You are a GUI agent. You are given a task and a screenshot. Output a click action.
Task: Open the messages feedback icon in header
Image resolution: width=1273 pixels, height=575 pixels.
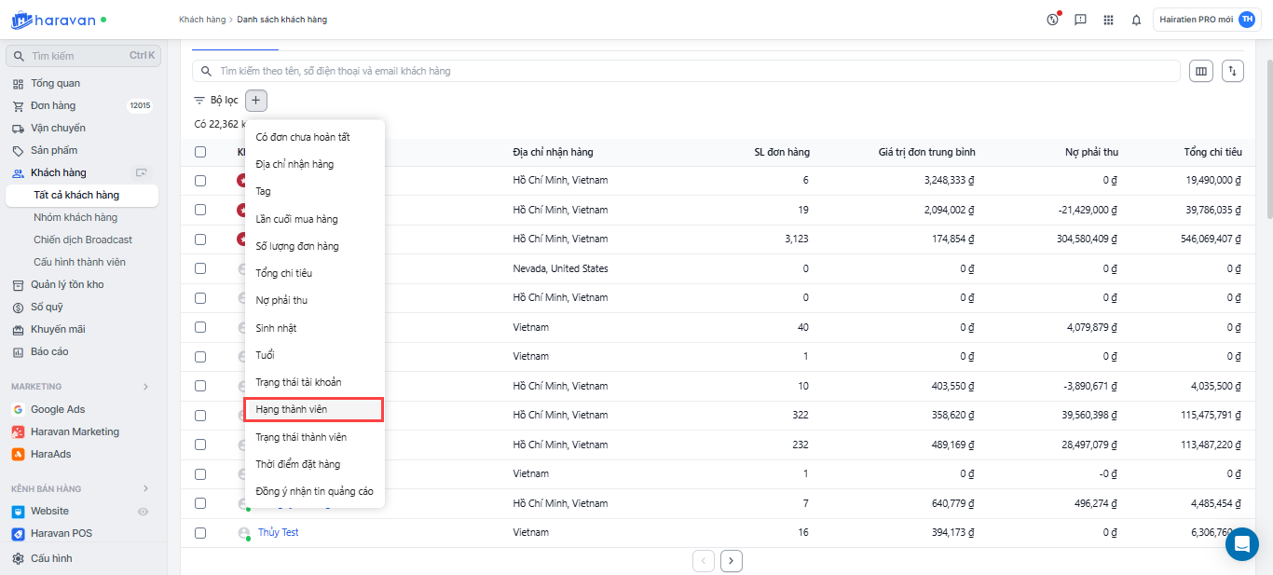click(1080, 20)
